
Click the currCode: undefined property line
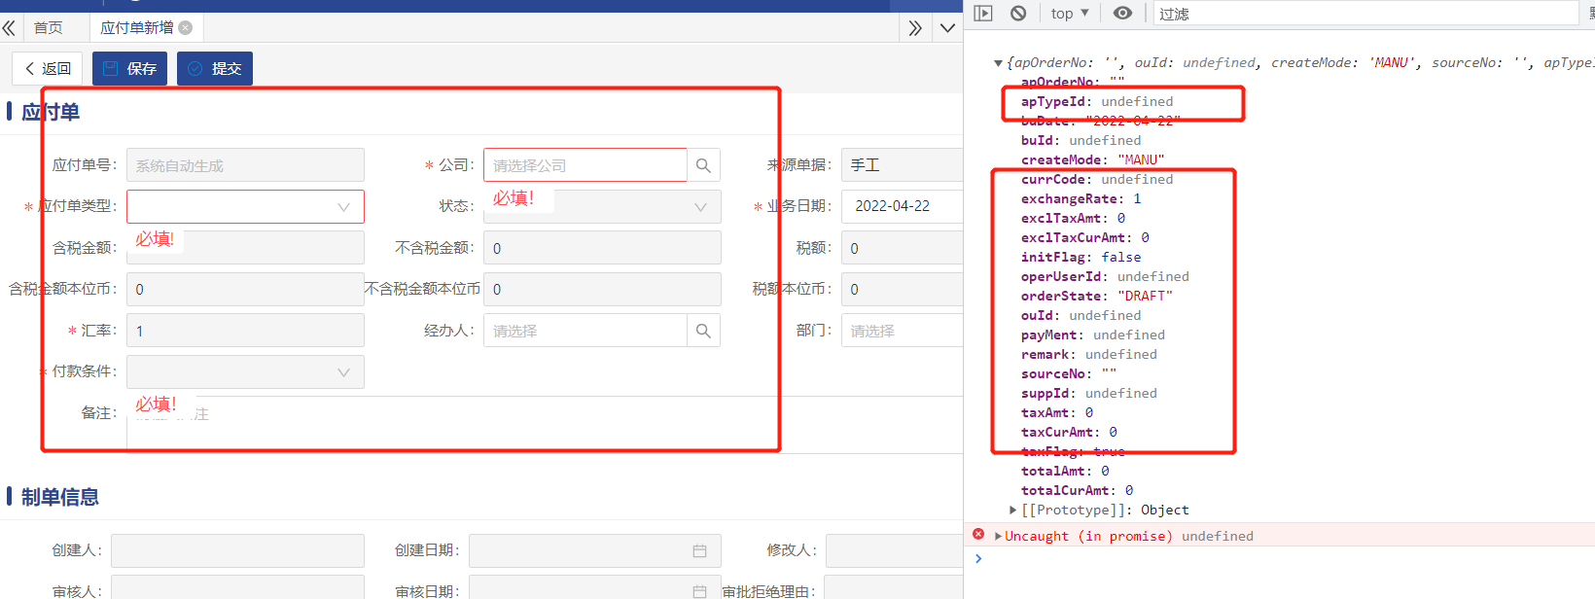tap(1097, 179)
